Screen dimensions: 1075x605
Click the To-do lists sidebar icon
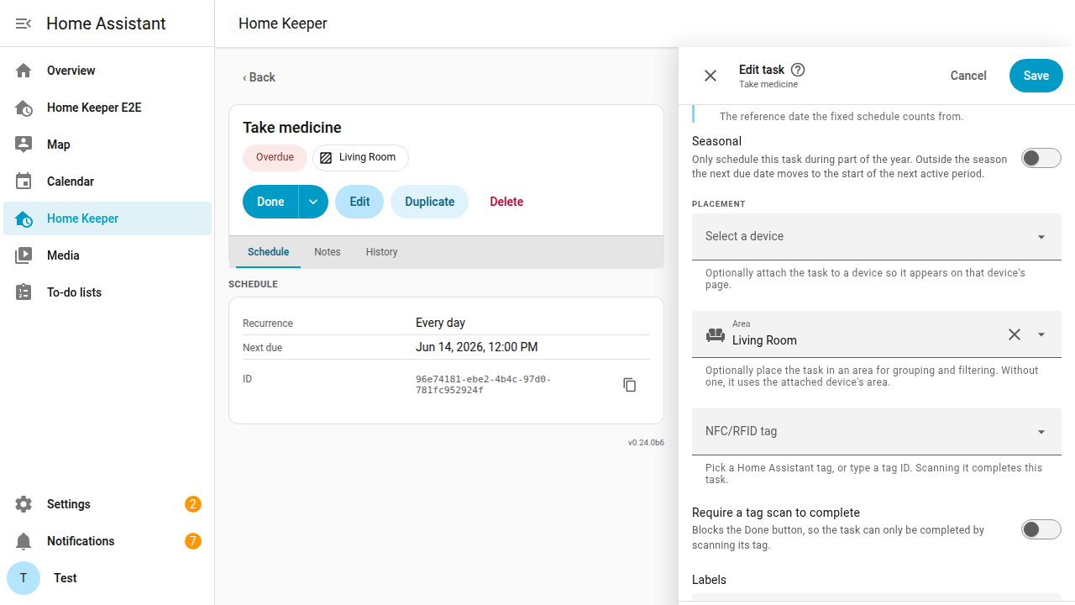click(24, 292)
